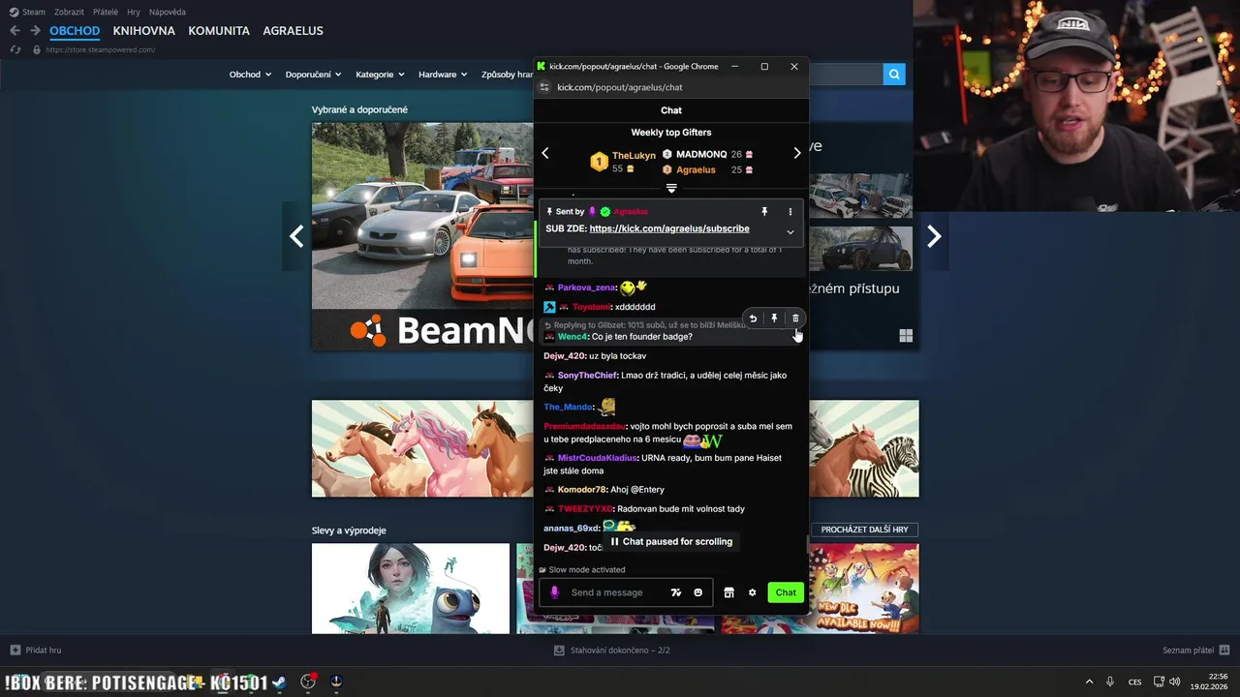
Task: Click the reply arrow icon on Wenc4's message
Action: pyautogui.click(x=753, y=318)
